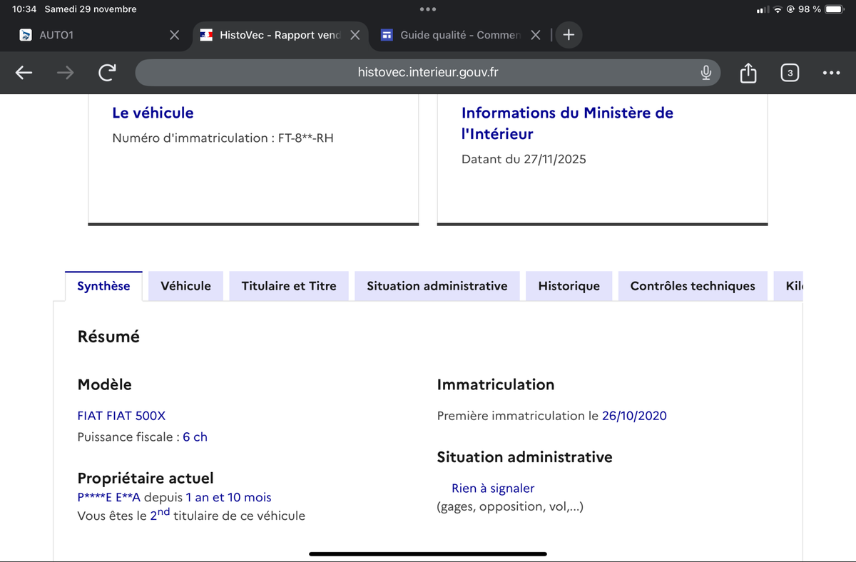Open the Véhicule tab
This screenshot has width=856, height=562.
pos(185,286)
